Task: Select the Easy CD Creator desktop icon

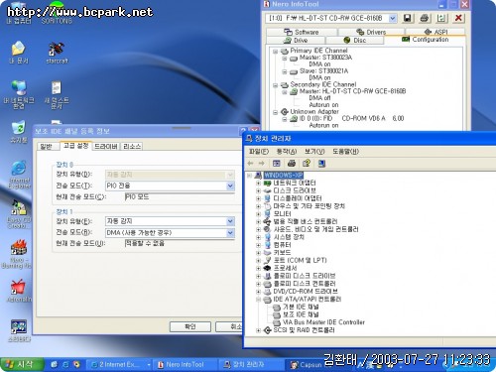Action: tap(19, 215)
